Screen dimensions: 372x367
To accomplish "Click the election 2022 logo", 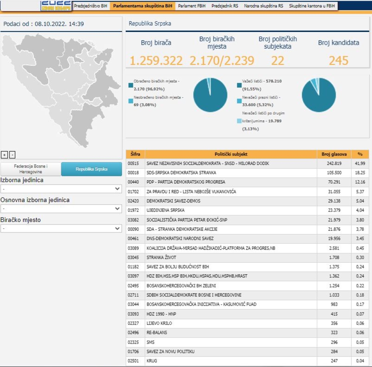I will 56,5.
